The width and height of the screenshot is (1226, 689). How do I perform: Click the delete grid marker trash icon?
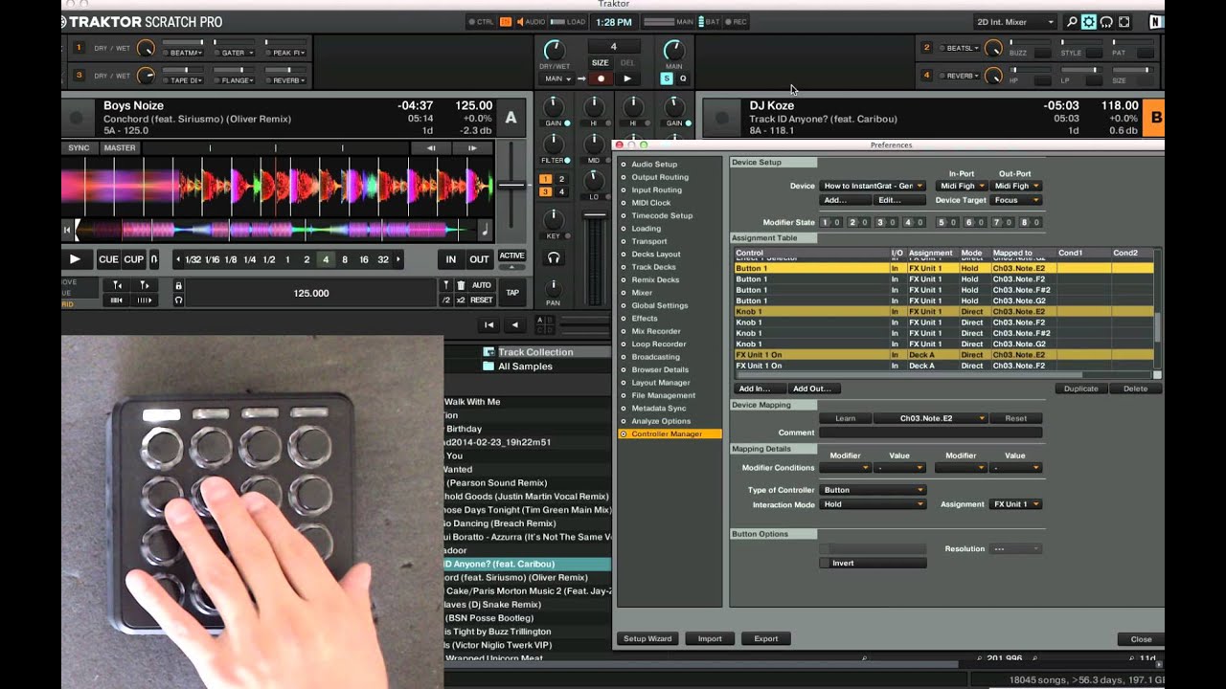(461, 285)
